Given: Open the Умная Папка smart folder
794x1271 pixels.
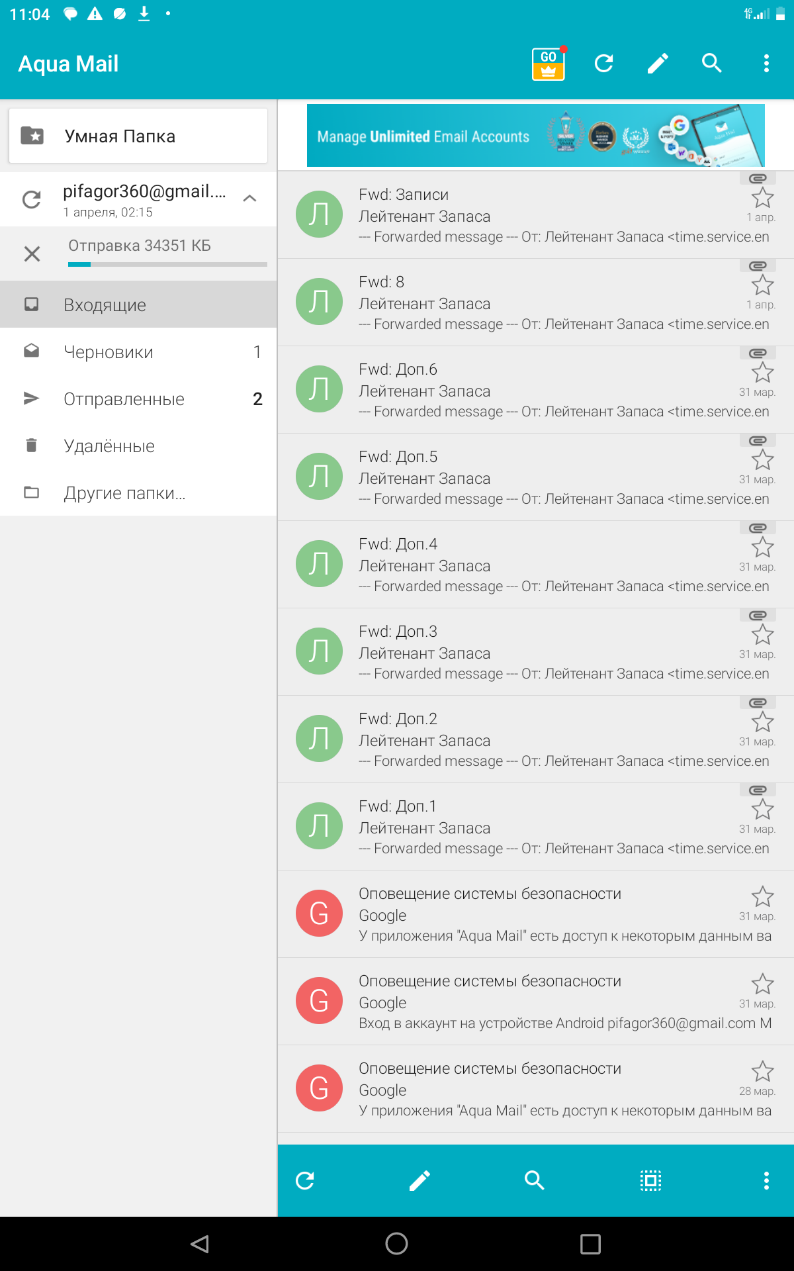Looking at the screenshot, I should [138, 136].
